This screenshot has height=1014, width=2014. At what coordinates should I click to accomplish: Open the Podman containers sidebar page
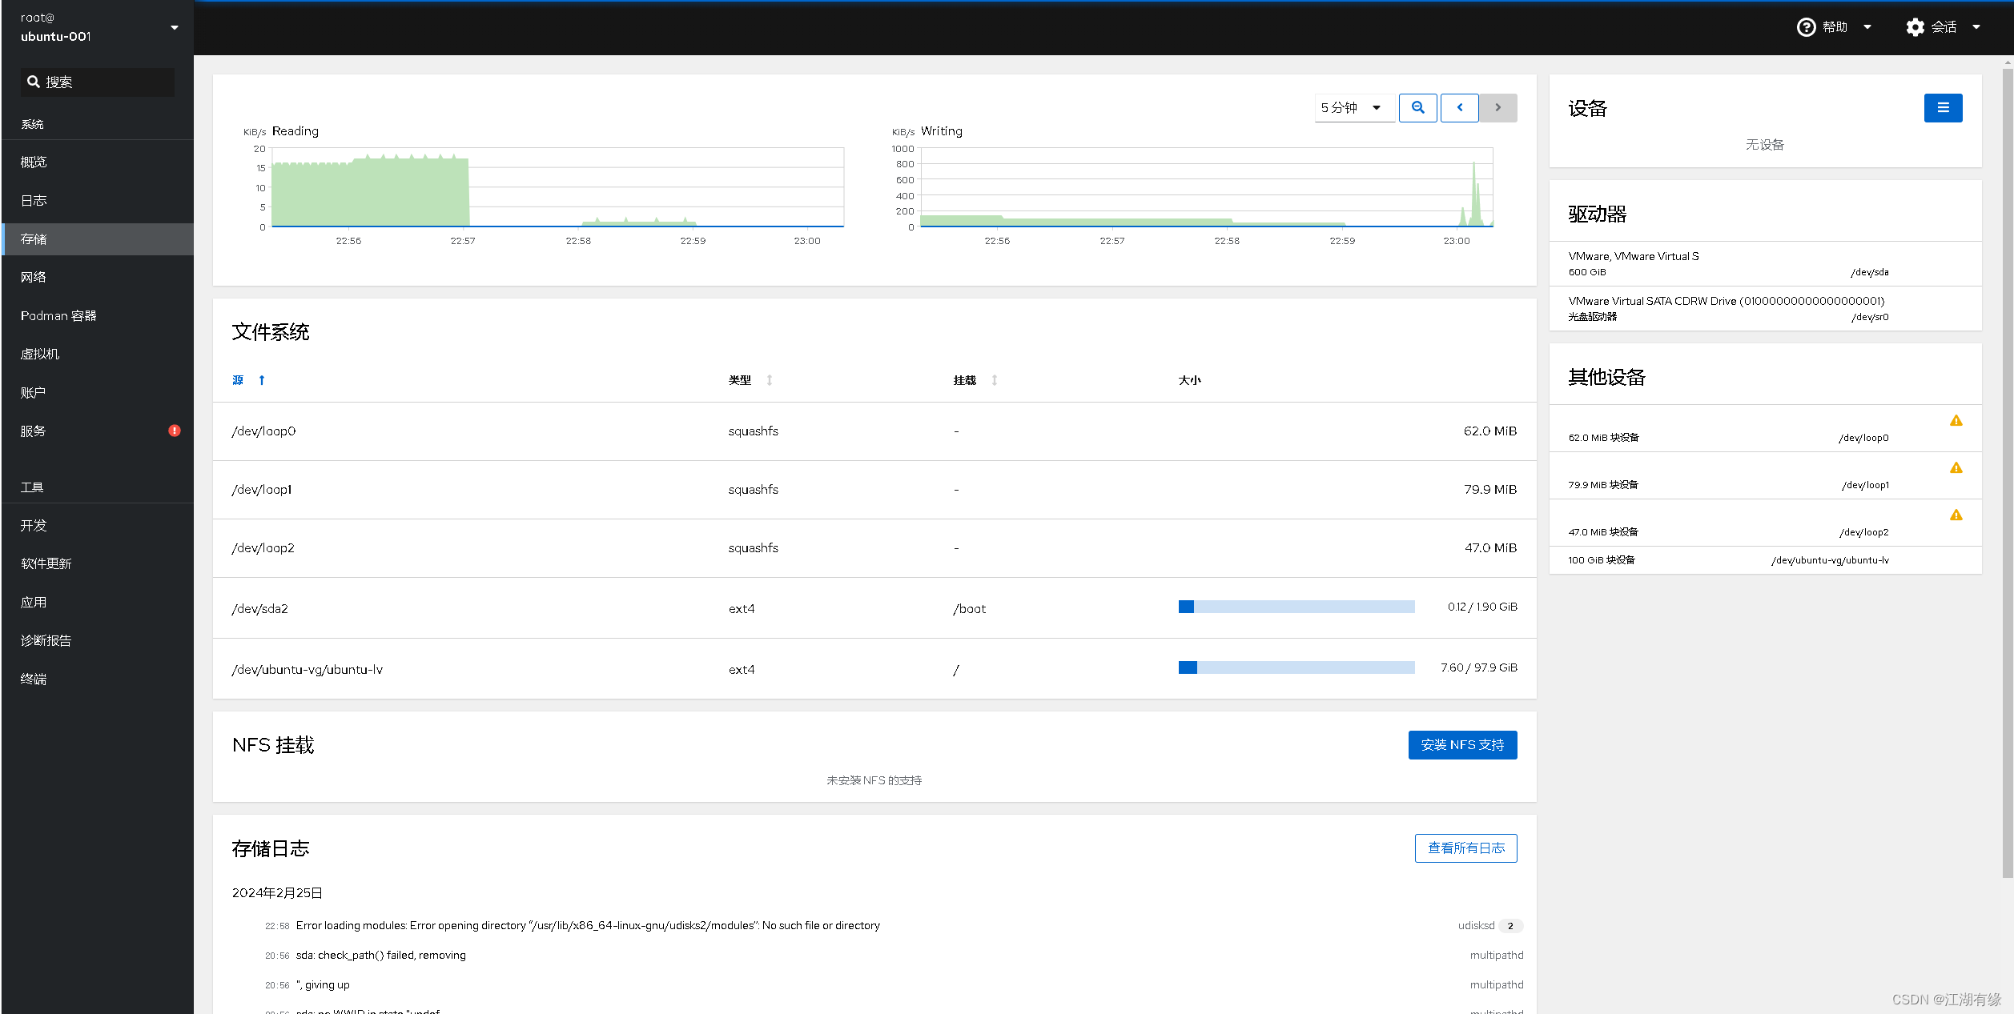58,315
